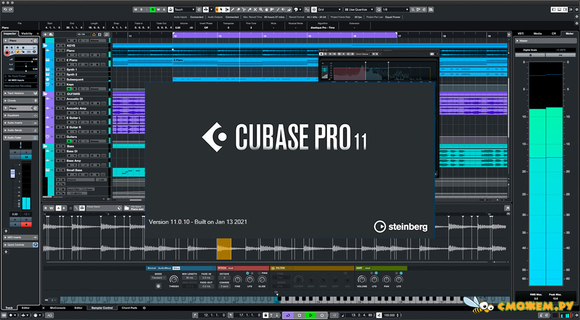Select the Erase tool
This screenshot has width=580, height=320.
pyautogui.click(x=238, y=9)
